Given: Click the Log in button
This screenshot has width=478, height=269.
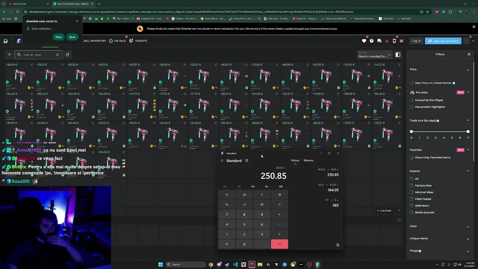Looking at the screenshot, I should 416,41.
